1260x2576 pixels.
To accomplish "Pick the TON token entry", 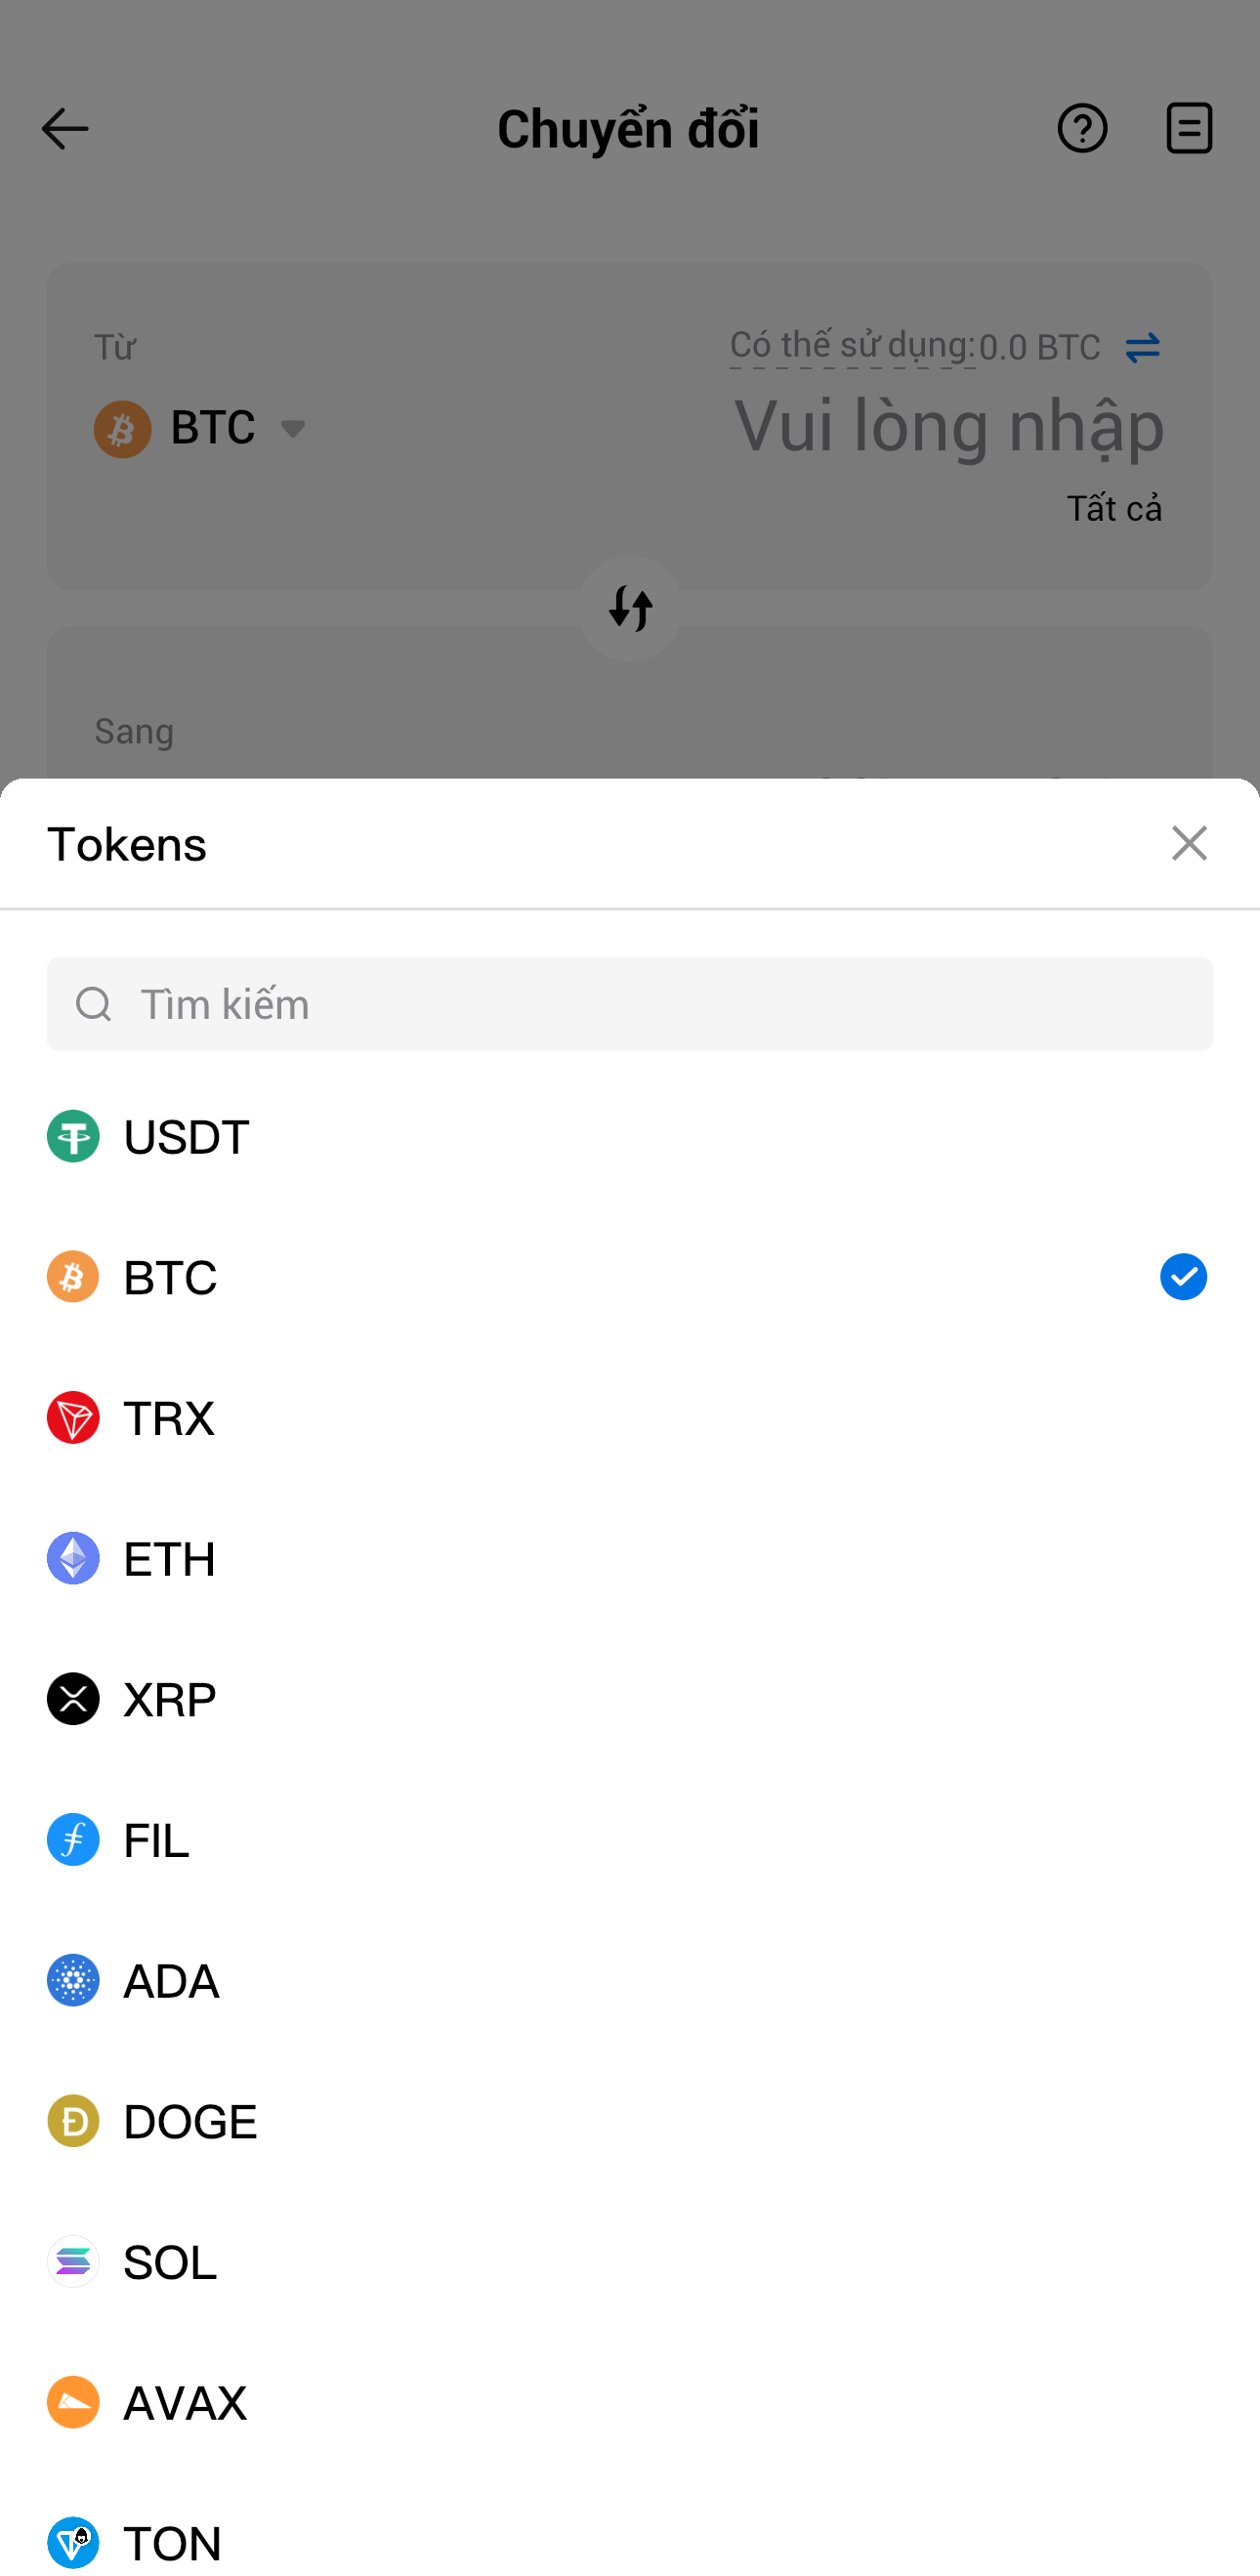I will point(172,2542).
